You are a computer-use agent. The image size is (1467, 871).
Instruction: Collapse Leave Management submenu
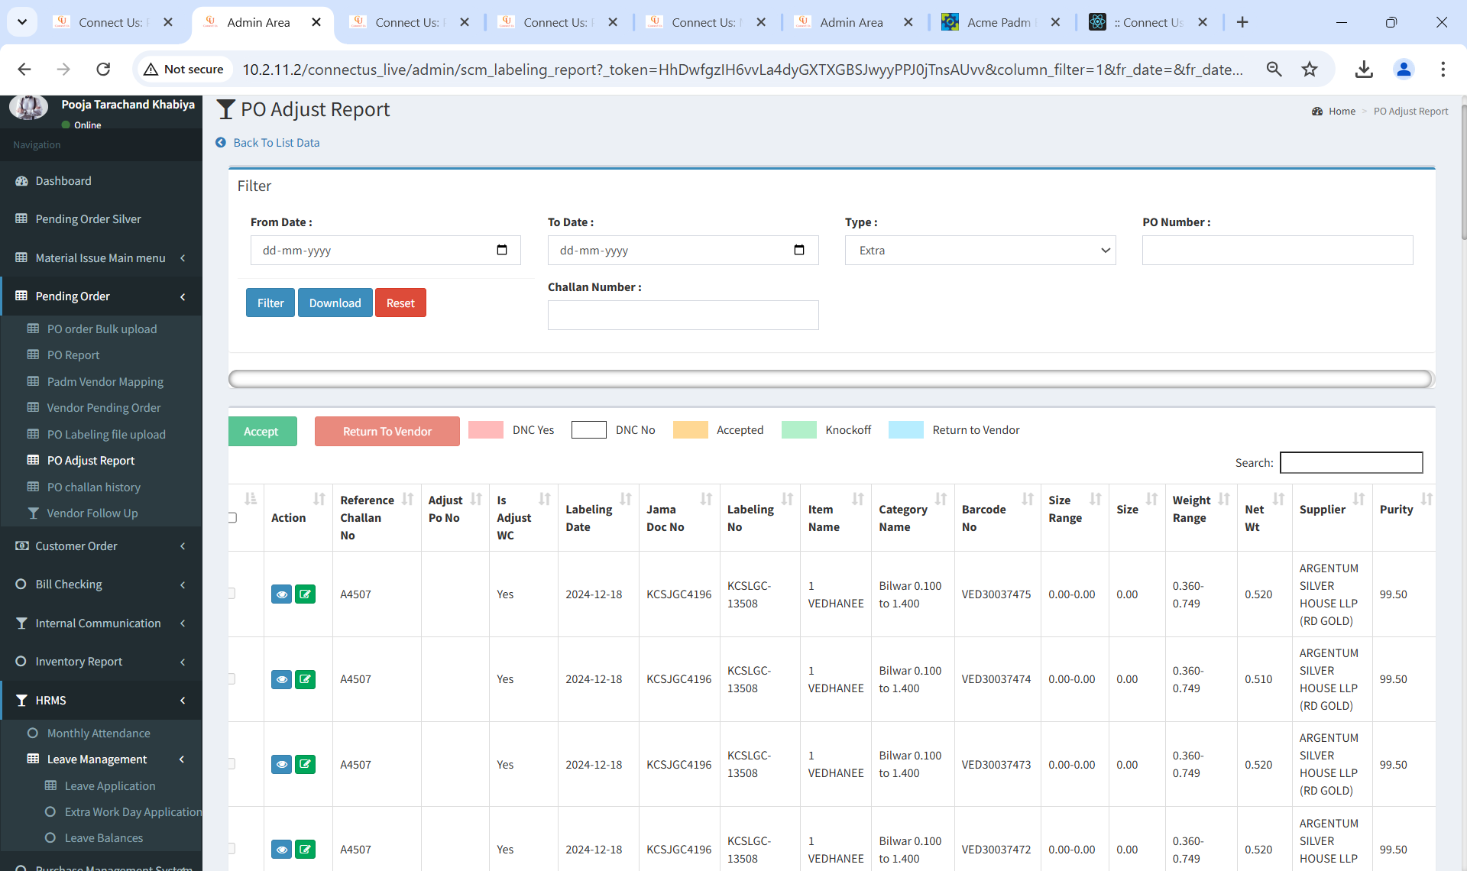pos(101,759)
